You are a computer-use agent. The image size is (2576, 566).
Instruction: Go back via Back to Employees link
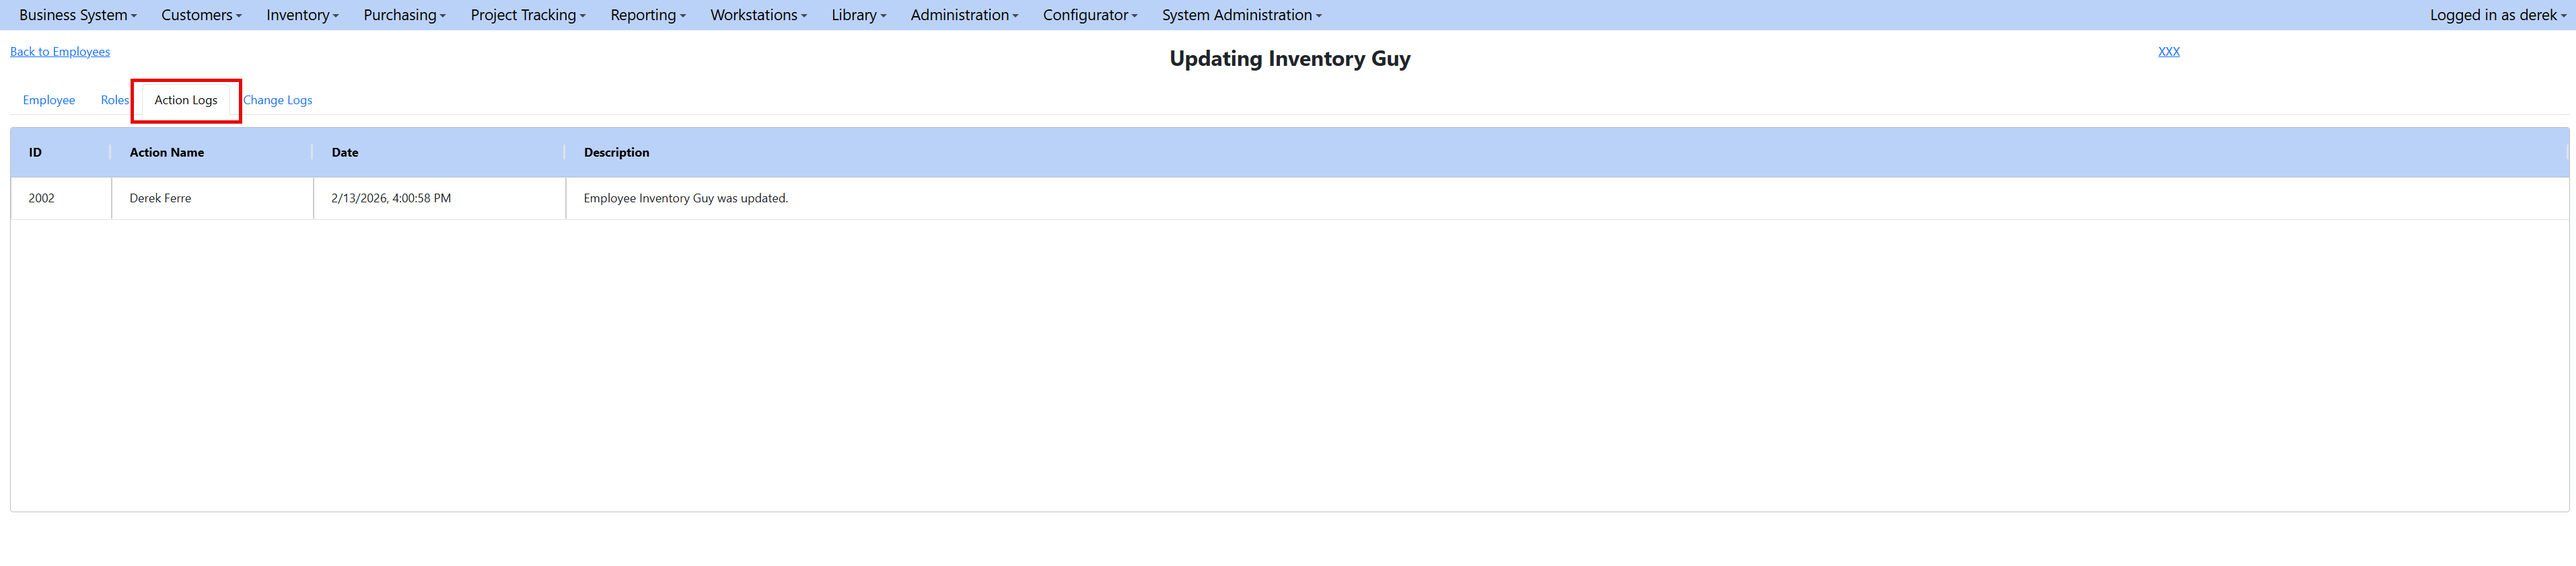coord(60,52)
